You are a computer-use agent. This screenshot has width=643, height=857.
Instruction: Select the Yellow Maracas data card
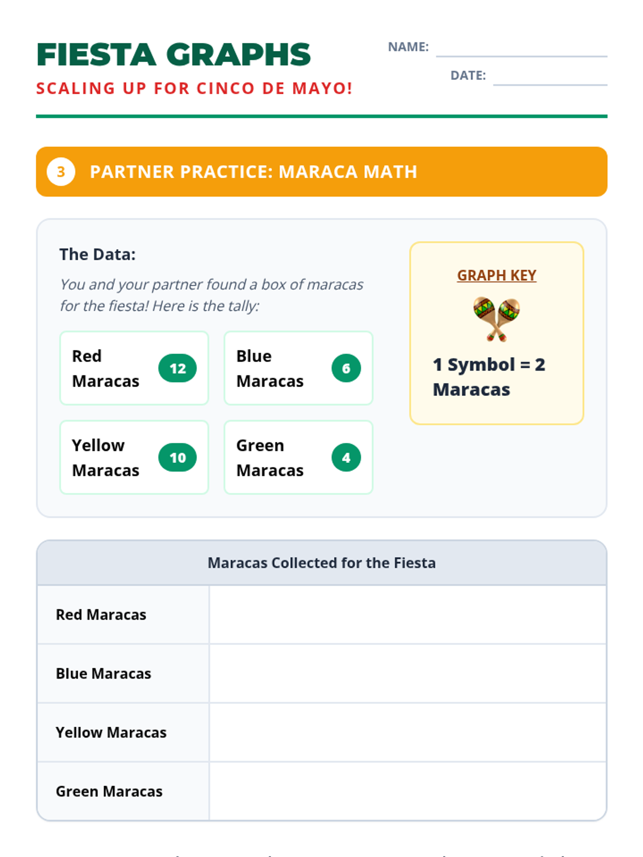(x=134, y=457)
